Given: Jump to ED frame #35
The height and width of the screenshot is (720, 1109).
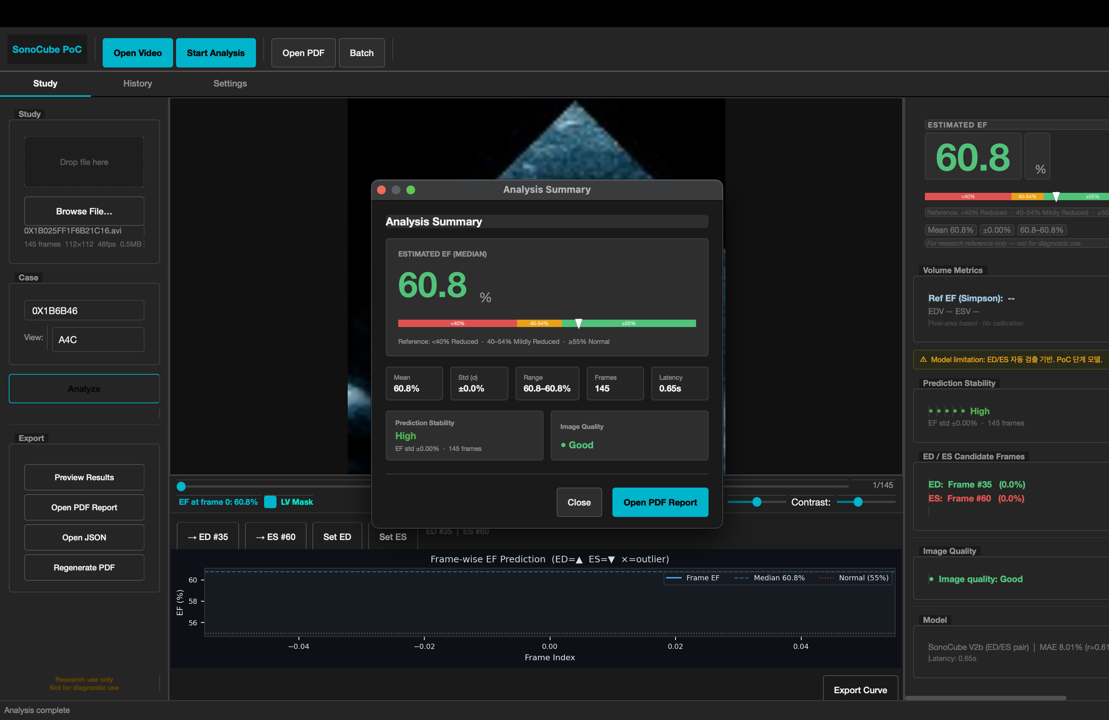Looking at the screenshot, I should coord(208,536).
